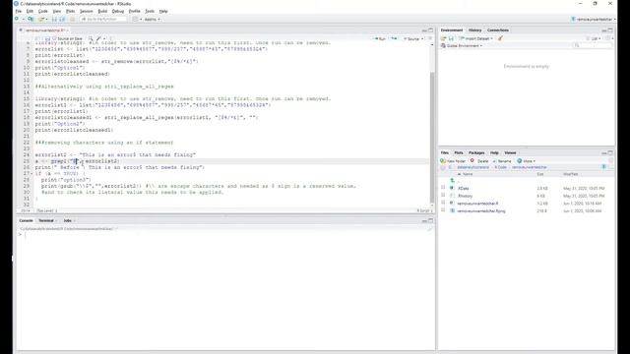Click the New File icon in main toolbar

17,19
